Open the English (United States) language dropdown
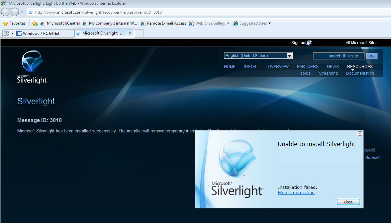Viewport: 391px width, 223px height. coord(258,55)
